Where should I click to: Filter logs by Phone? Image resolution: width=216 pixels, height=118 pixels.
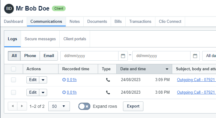click(x=30, y=56)
